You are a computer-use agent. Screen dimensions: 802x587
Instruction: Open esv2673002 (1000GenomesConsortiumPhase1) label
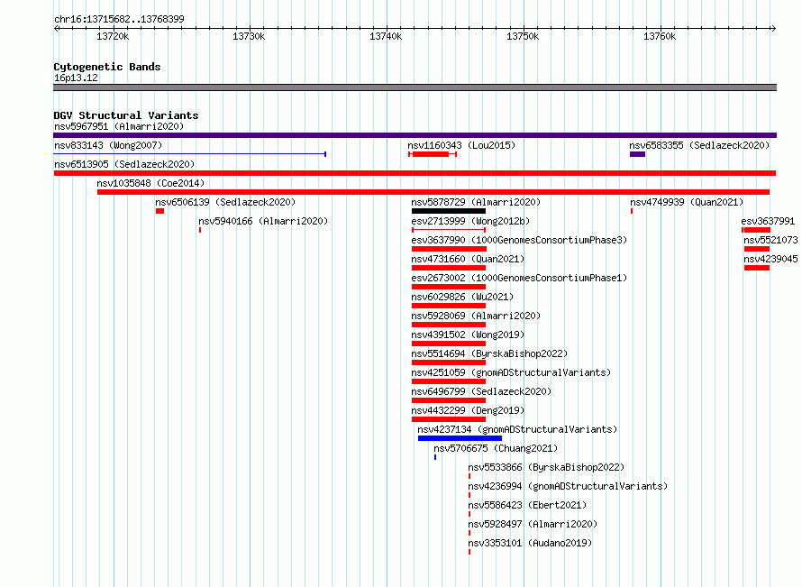tap(519, 278)
